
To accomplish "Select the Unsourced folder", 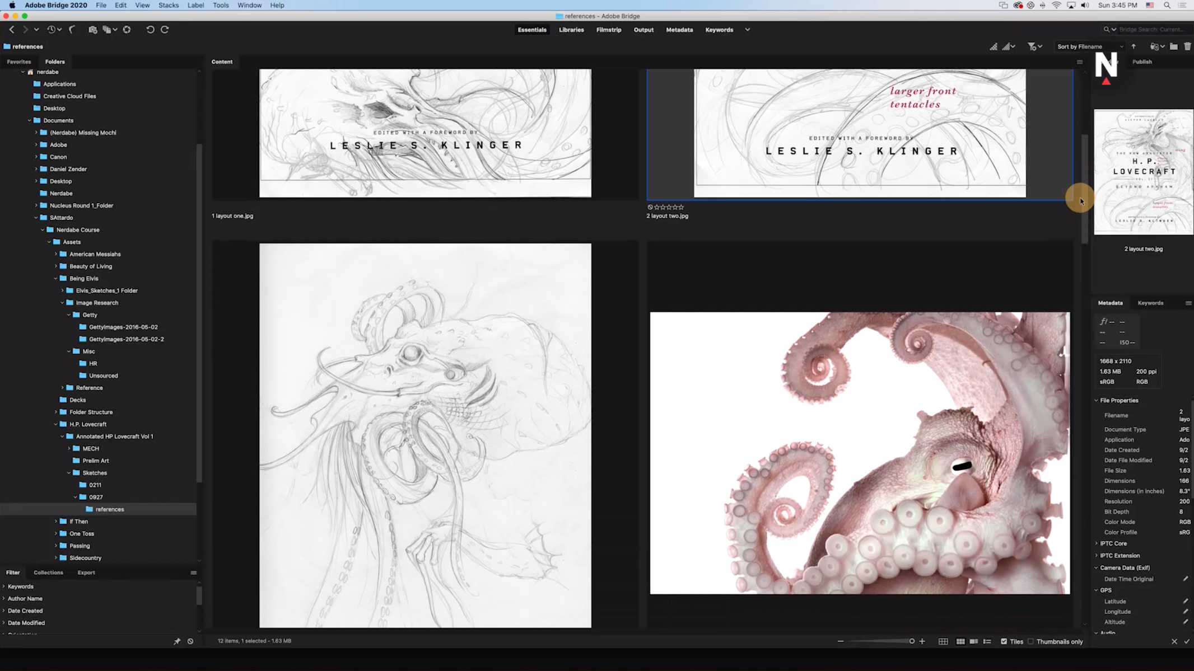I will [104, 376].
